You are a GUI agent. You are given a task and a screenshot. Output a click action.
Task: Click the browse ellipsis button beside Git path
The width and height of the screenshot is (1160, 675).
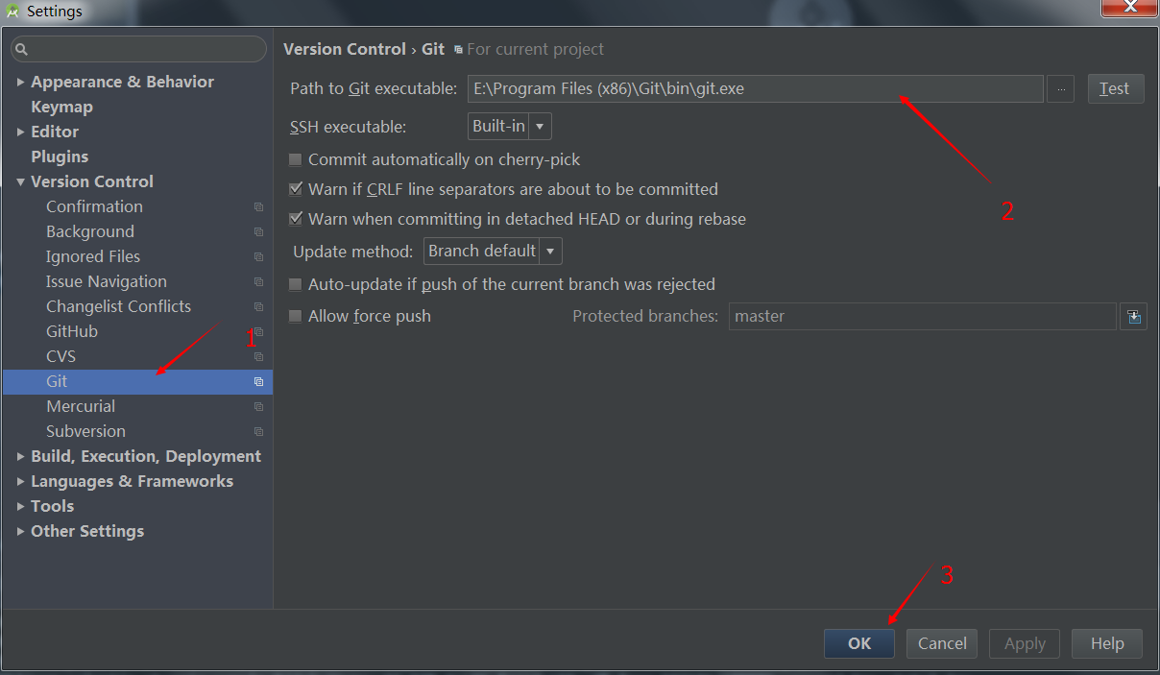pos(1060,89)
